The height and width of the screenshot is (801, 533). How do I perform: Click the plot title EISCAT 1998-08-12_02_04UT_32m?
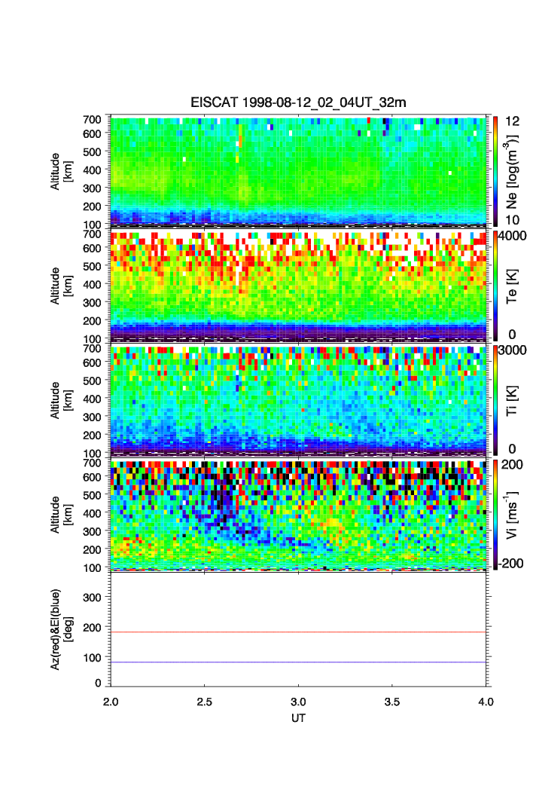pyautogui.click(x=298, y=102)
